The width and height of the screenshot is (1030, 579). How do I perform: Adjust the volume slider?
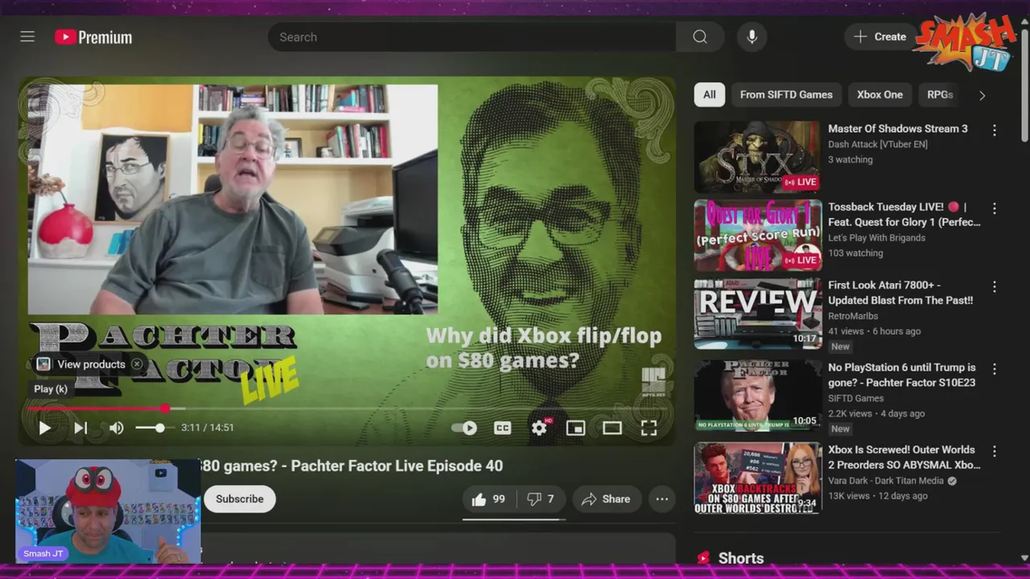(150, 428)
